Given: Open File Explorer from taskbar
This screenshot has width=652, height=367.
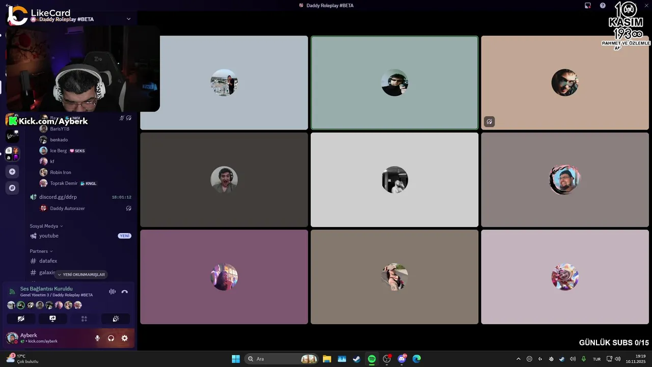Looking at the screenshot, I should point(327,359).
